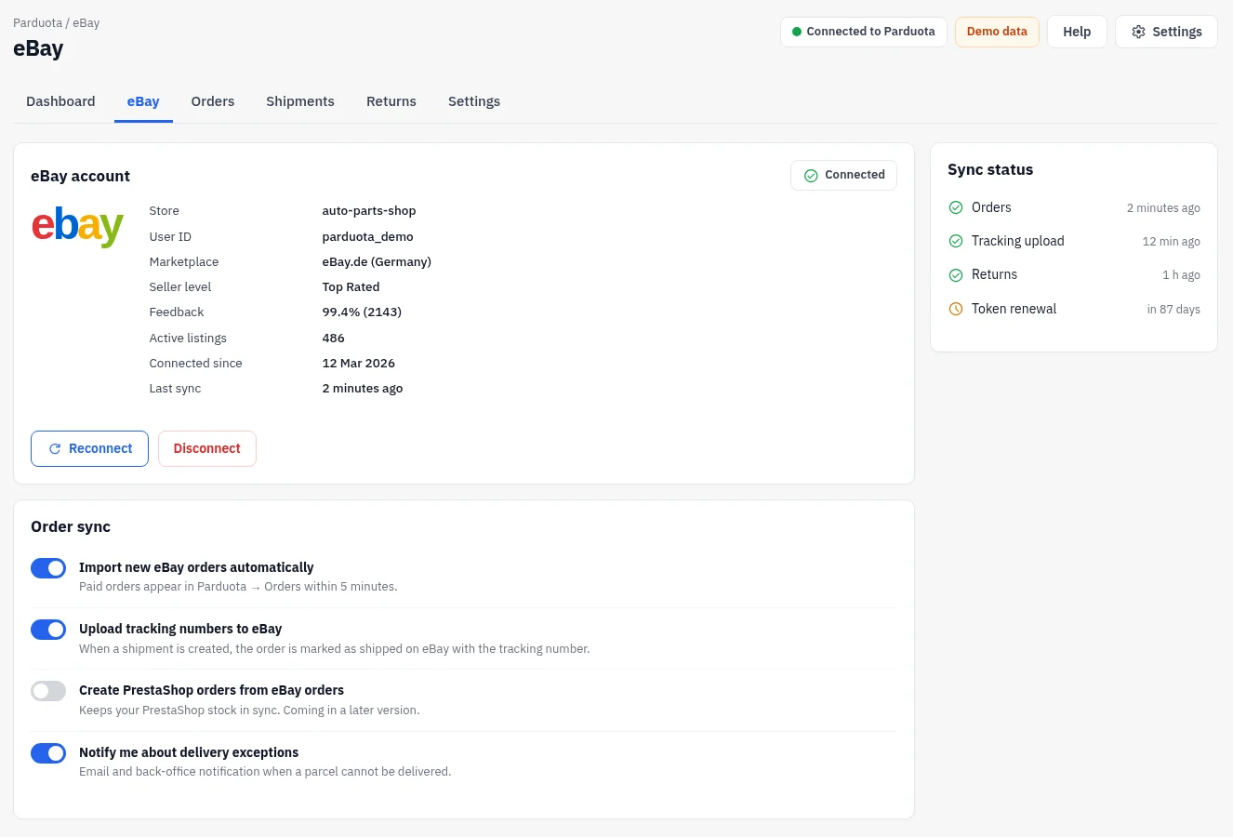The image size is (1233, 837).
Task: Click the Demo data badge
Action: pyautogui.click(x=997, y=32)
